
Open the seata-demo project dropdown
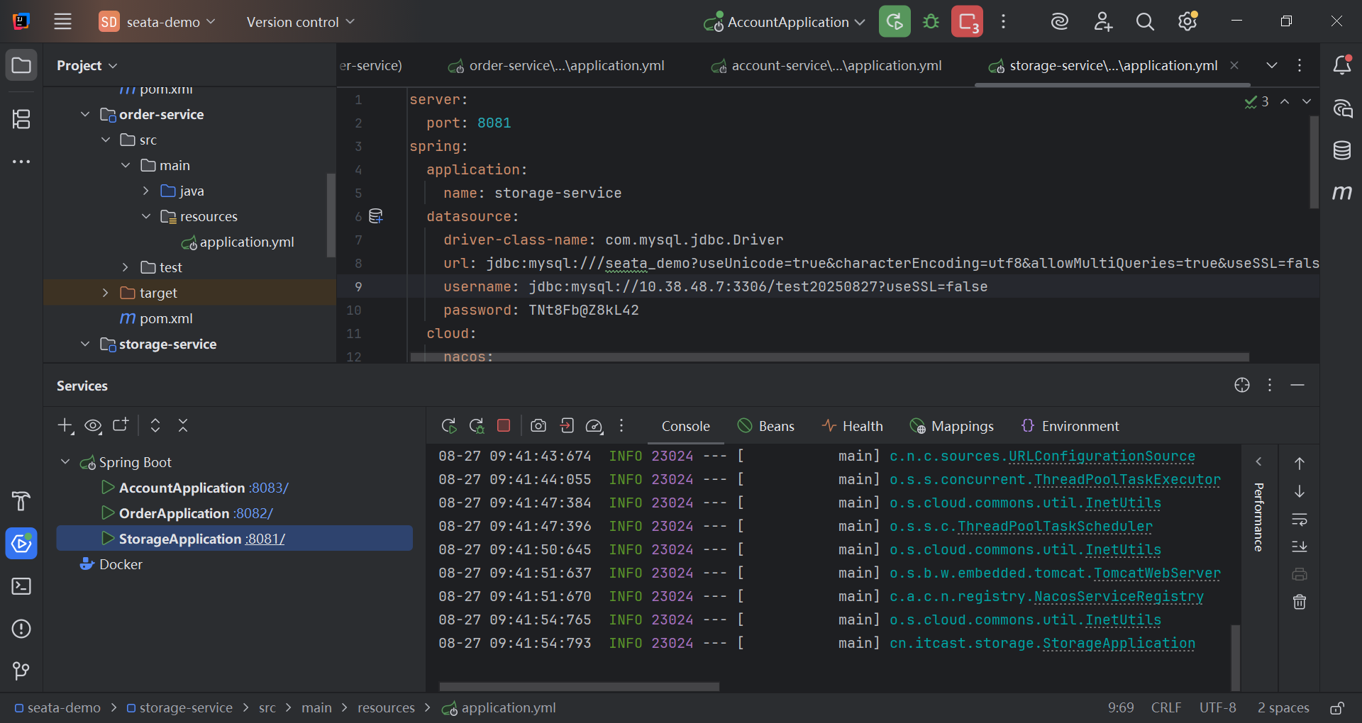(157, 21)
